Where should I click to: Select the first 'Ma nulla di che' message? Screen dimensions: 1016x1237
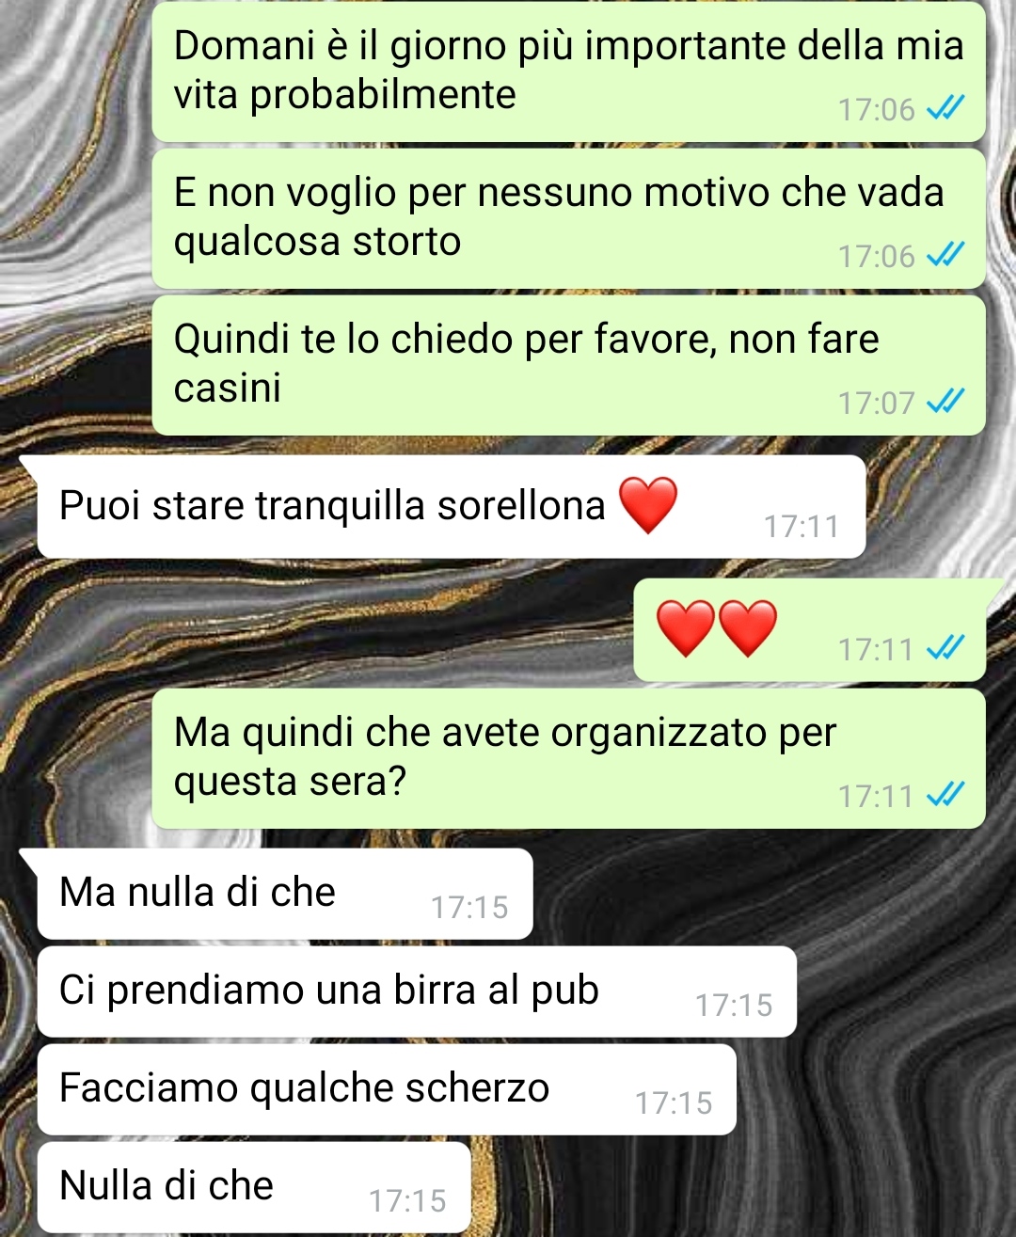pos(285,894)
